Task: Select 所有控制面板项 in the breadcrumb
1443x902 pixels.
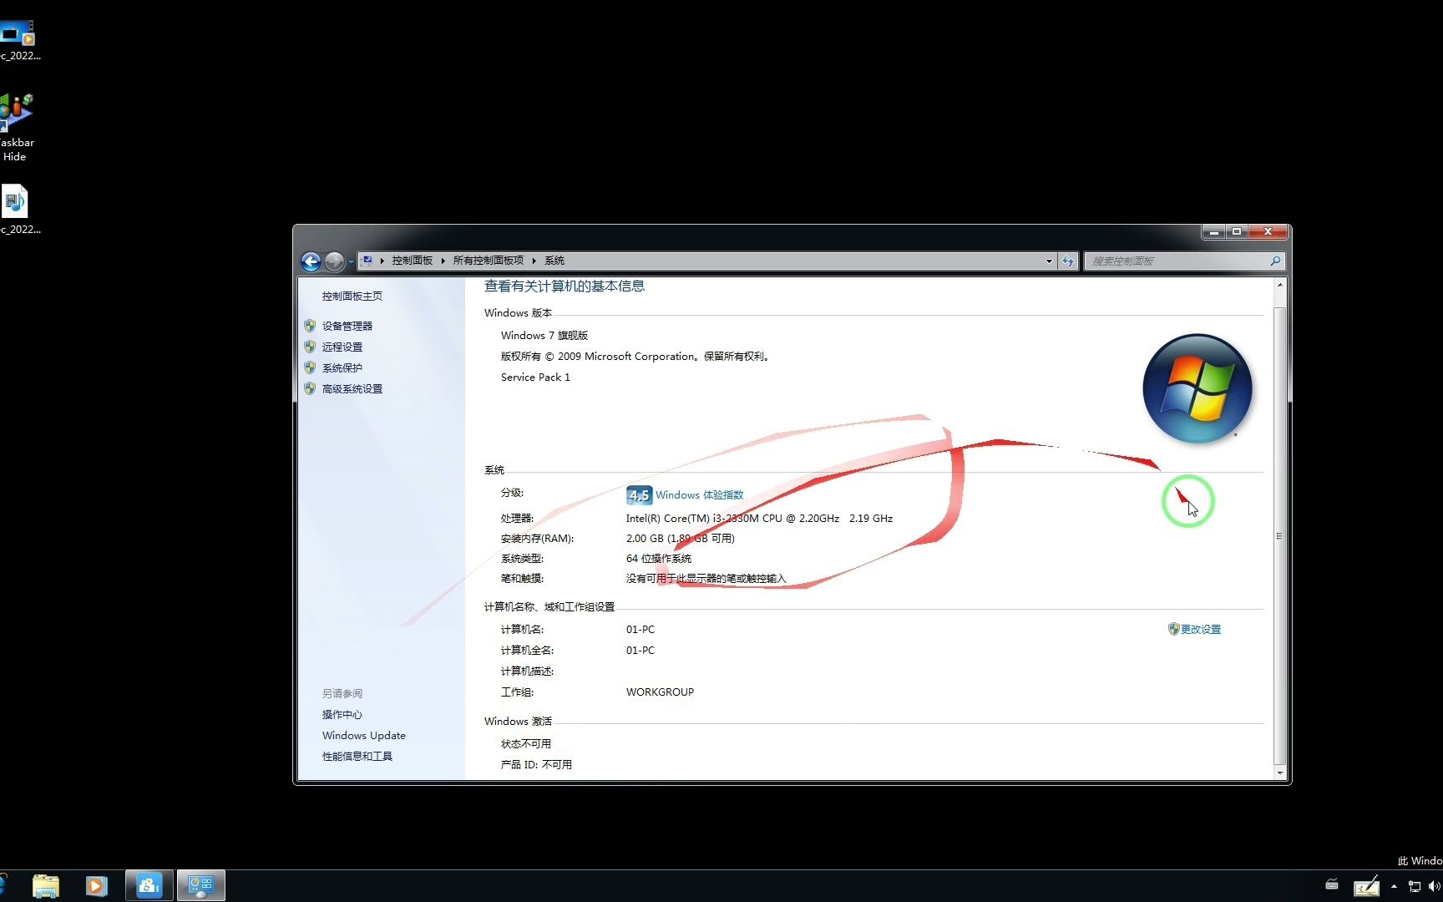Action: point(489,261)
